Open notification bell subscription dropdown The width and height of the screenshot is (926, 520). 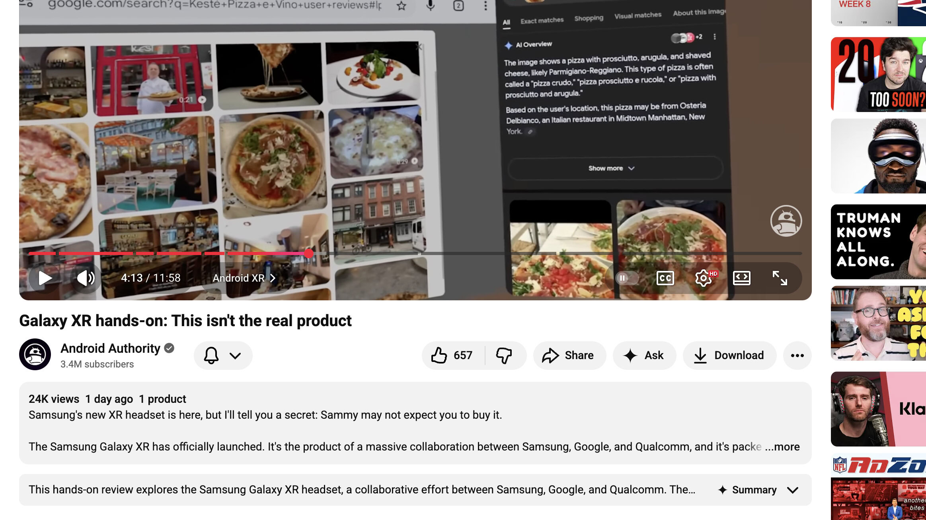click(x=223, y=355)
